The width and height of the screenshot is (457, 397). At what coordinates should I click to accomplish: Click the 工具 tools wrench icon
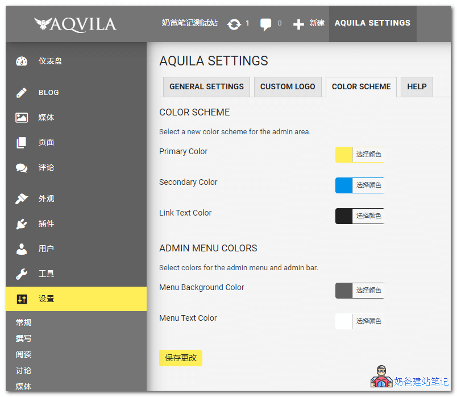tap(21, 274)
